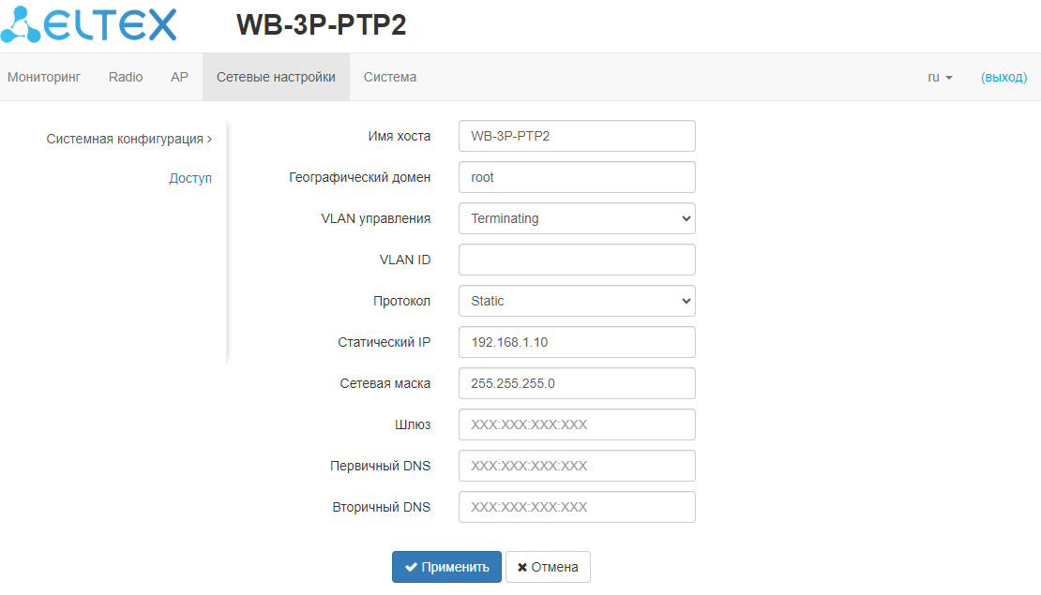
Task: Go to the Система tab
Action: pyautogui.click(x=390, y=77)
